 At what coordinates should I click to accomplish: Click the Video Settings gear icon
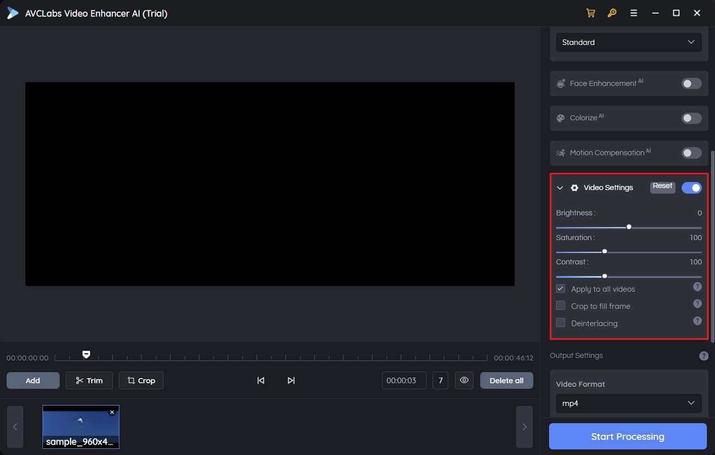point(574,187)
